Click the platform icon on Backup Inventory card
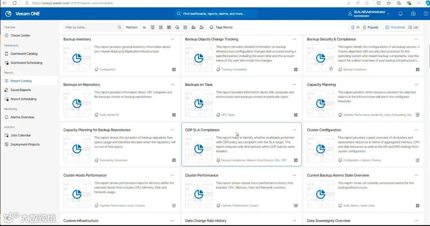 click(x=174, y=69)
